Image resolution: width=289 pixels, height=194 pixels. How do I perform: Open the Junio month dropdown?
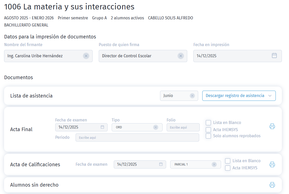[179, 96]
